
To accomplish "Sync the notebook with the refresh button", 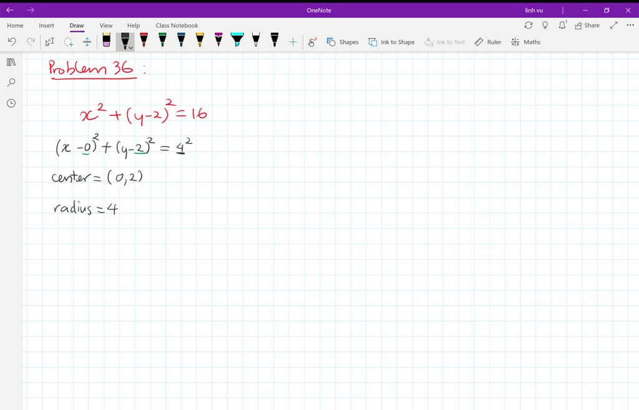I will point(529,25).
